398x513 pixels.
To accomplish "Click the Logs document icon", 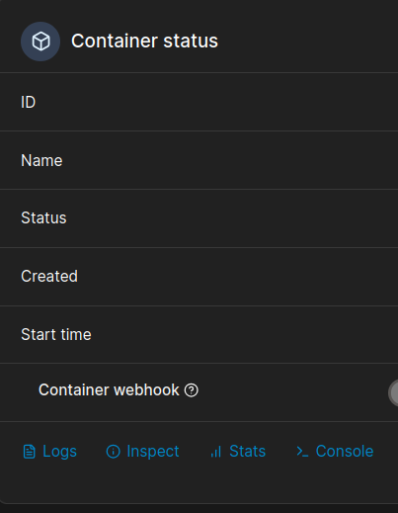I will coord(29,452).
